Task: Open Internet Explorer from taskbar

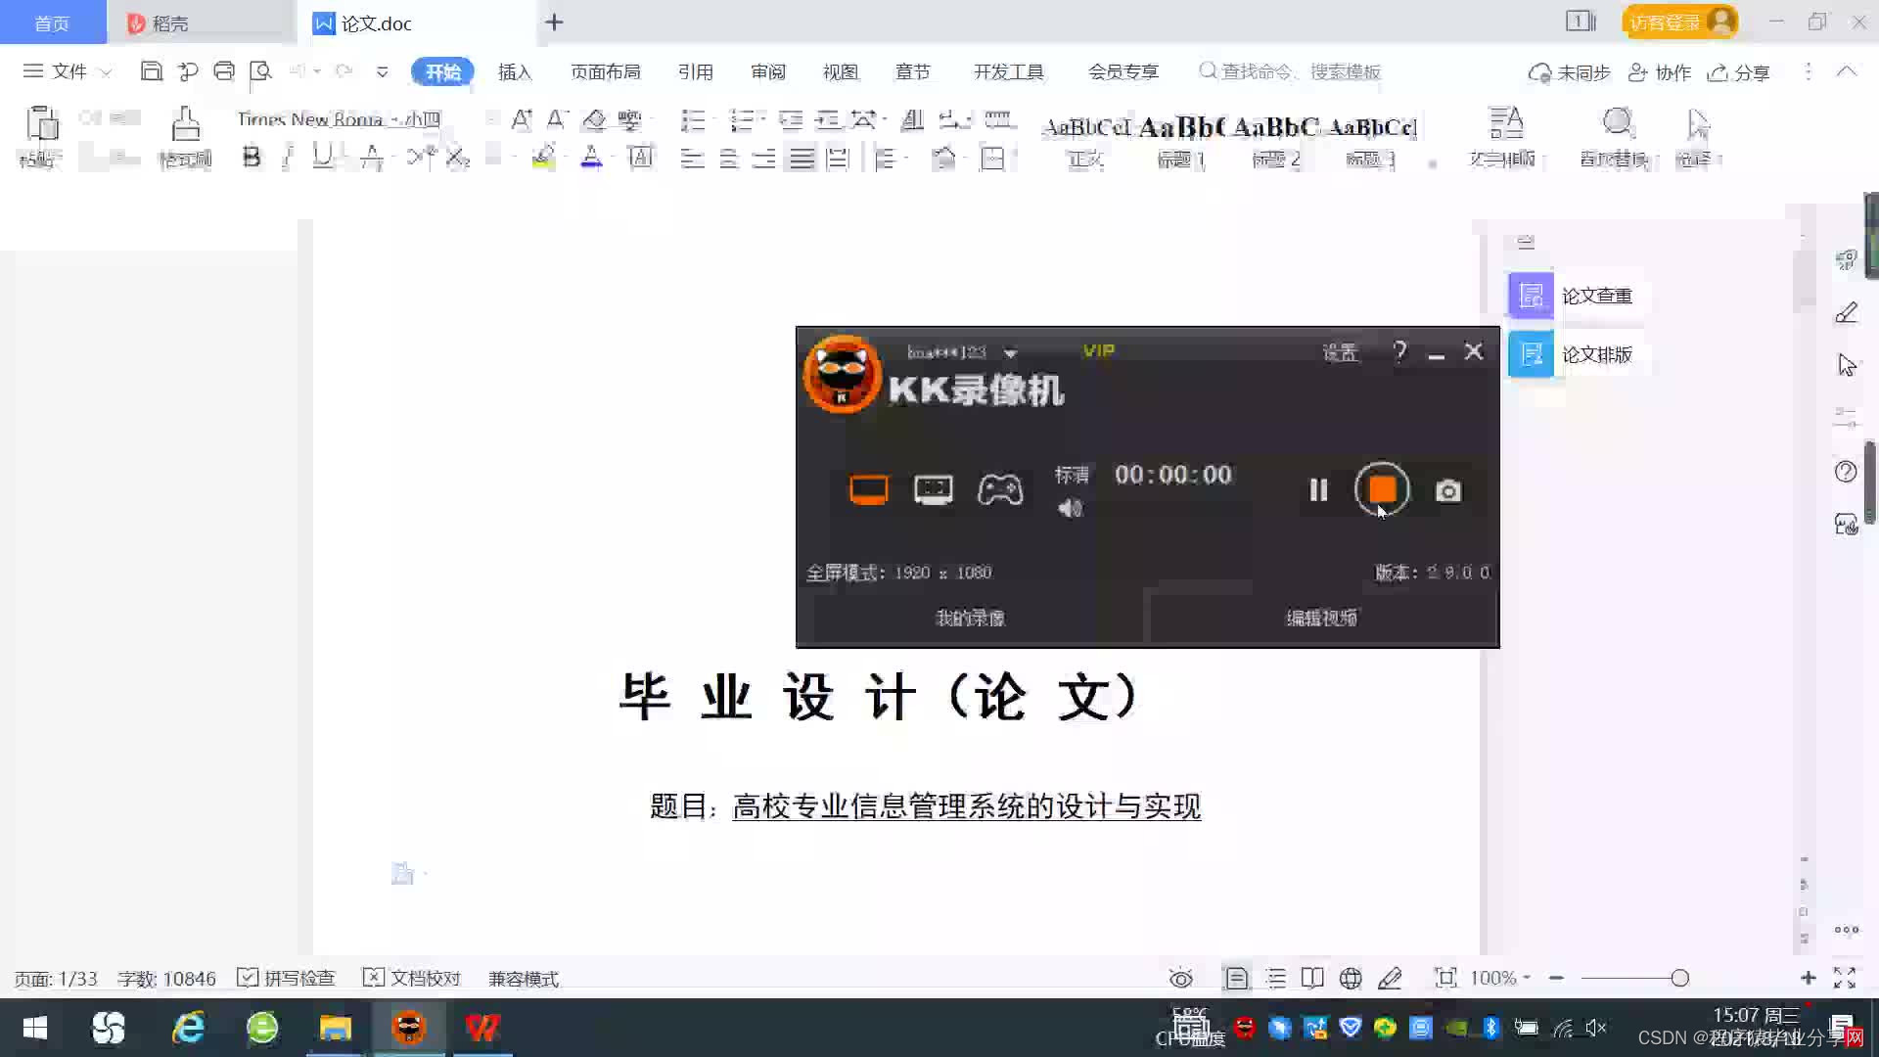Action: [x=187, y=1028]
